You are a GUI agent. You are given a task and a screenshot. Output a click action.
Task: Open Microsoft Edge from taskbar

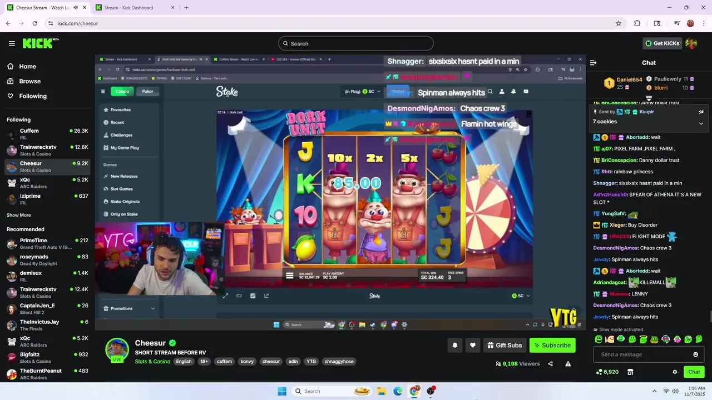tap(398, 391)
